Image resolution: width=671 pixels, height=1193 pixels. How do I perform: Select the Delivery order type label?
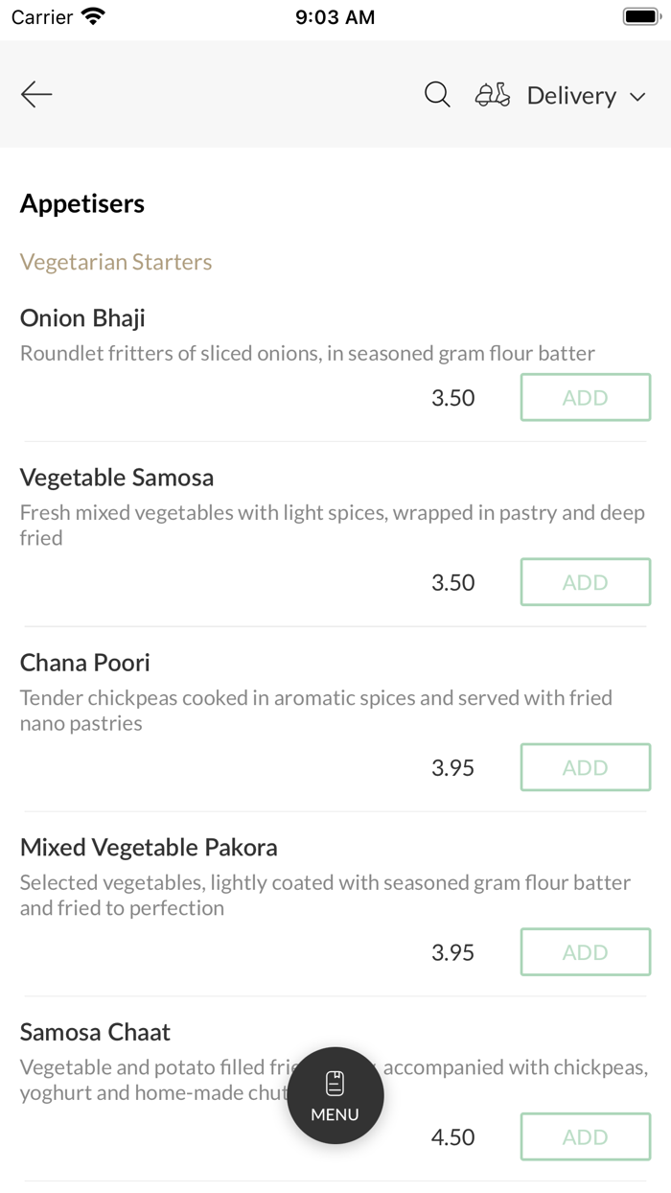(571, 96)
